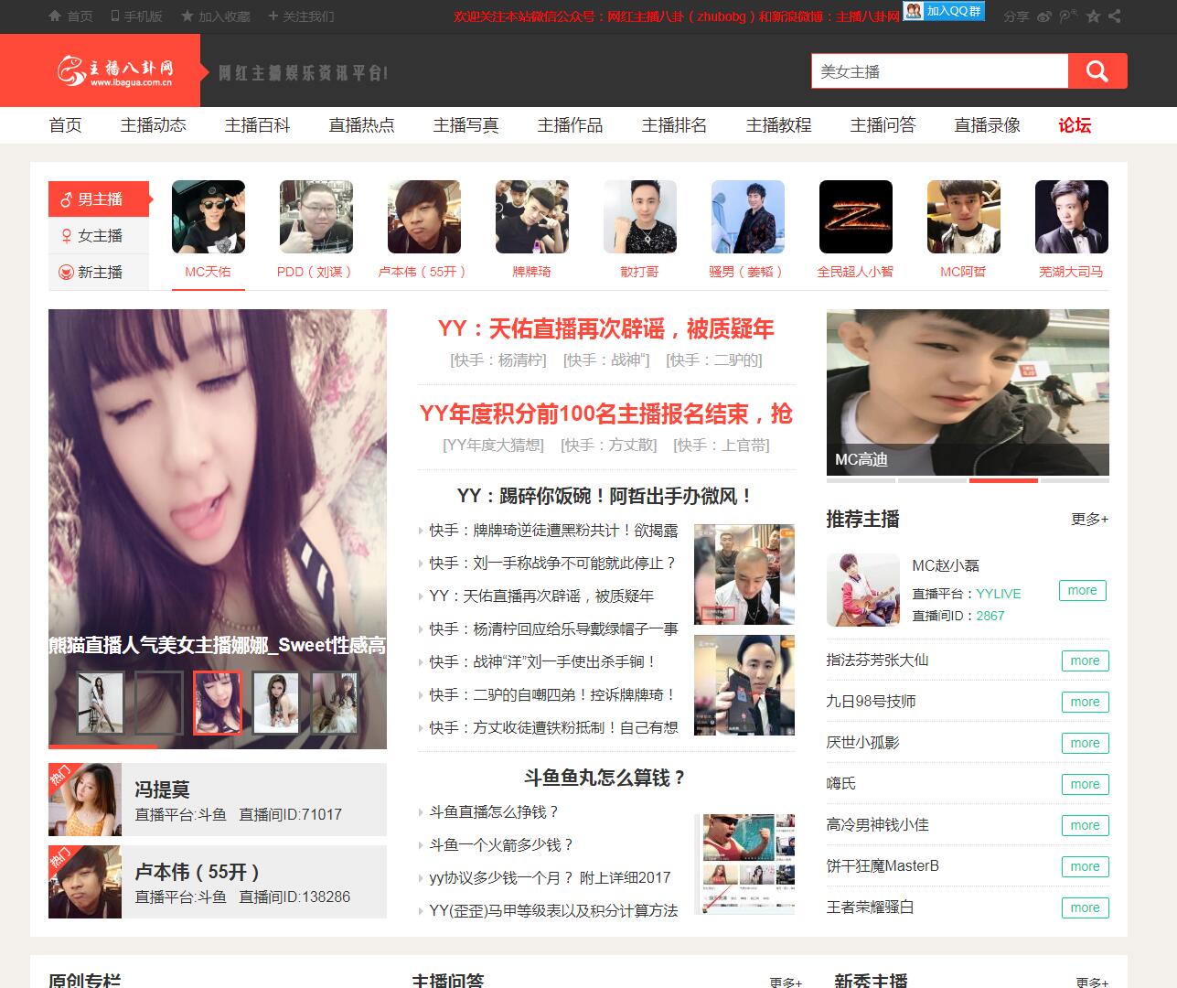The height and width of the screenshot is (988, 1177).
Task: Open 主播教程 in main navigation
Action: 779,125
